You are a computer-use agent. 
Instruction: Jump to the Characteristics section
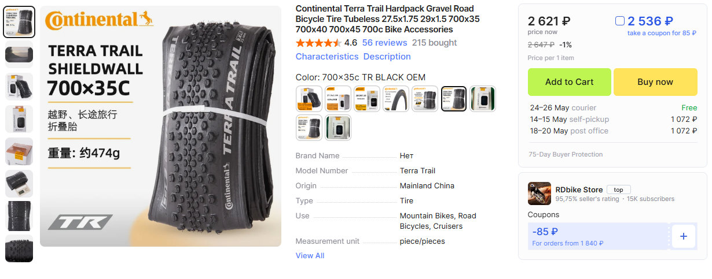click(327, 57)
